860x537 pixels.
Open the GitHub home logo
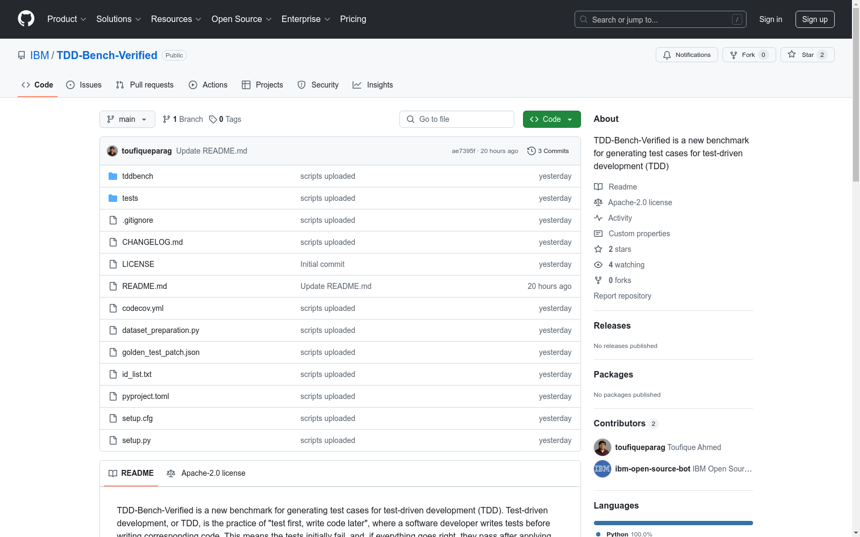click(x=26, y=19)
